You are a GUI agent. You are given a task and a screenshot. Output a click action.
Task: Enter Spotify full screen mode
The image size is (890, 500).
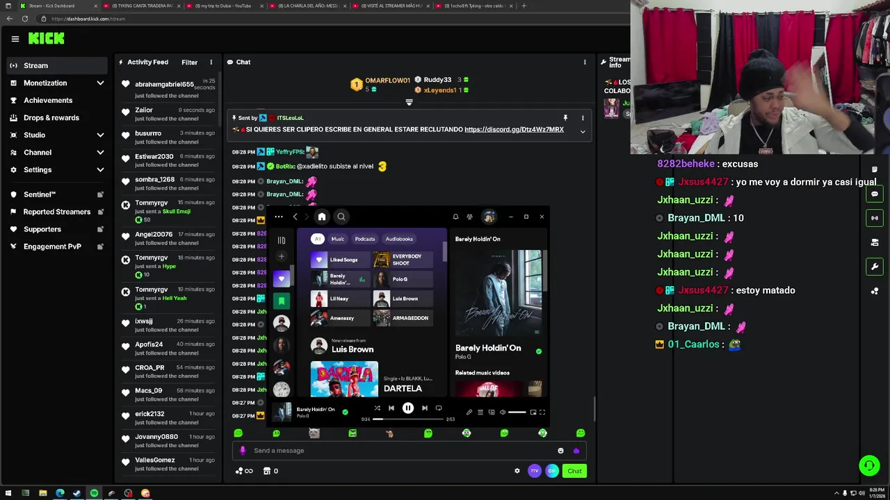[x=542, y=412]
